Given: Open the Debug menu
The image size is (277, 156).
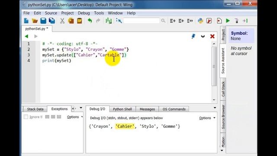Looking at the screenshot, I should 84,13.
